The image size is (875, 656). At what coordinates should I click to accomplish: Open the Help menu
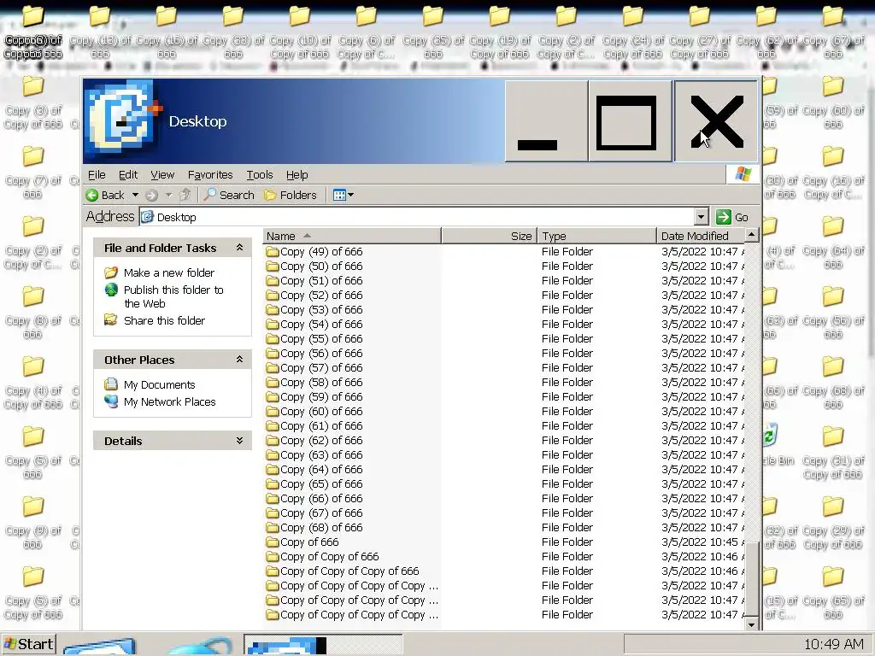[x=297, y=175]
